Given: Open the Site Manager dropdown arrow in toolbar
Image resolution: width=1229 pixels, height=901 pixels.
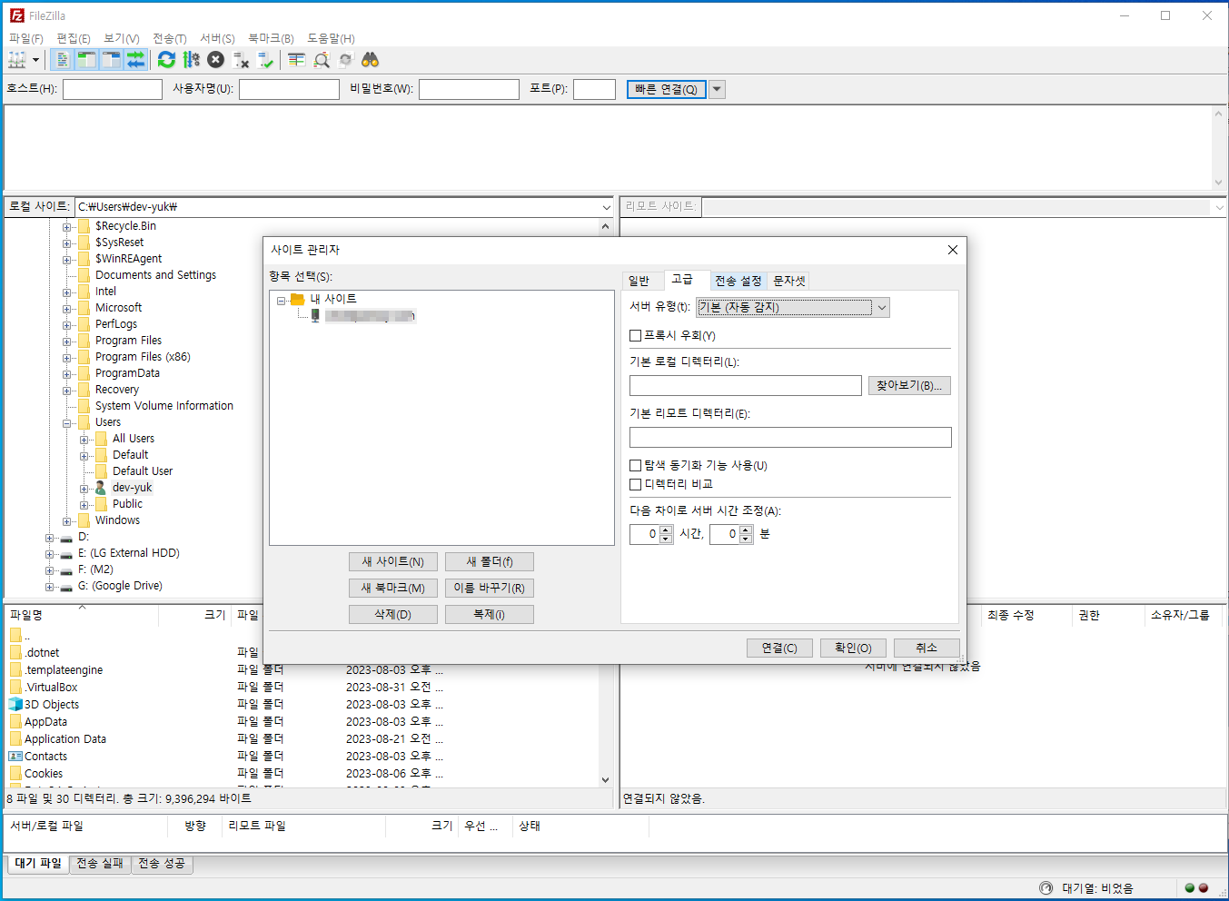Looking at the screenshot, I should click(x=36, y=60).
